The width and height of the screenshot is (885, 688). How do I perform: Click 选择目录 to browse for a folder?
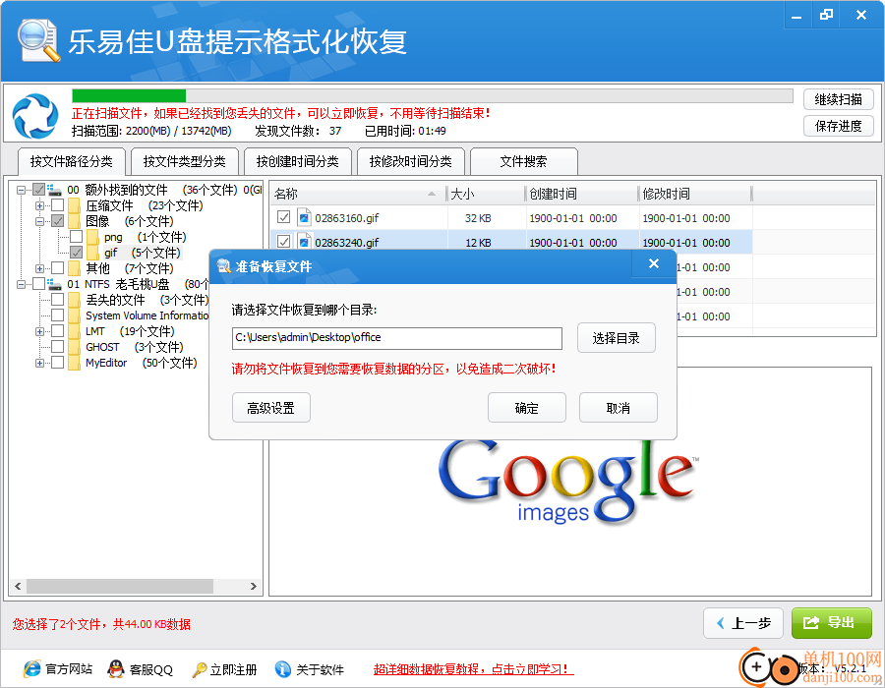pos(617,338)
